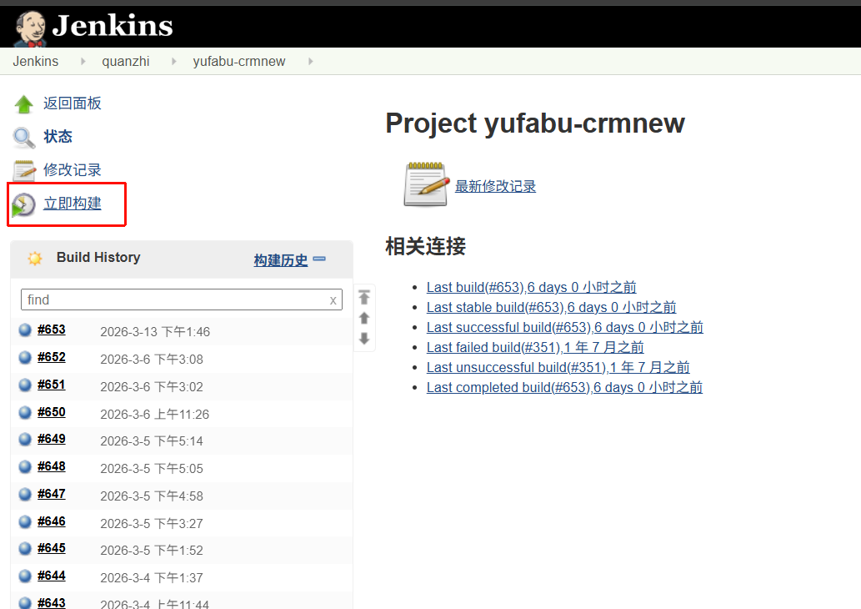
Task: Click blue status ball of build #652
Action: [25, 357]
